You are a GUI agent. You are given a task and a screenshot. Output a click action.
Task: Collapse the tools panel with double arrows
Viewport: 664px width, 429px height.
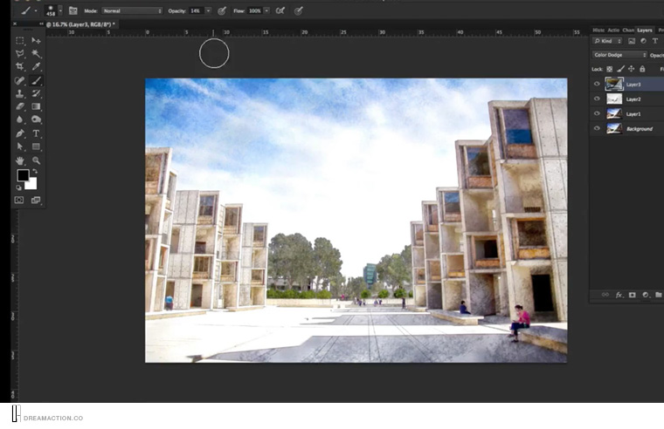(x=41, y=24)
